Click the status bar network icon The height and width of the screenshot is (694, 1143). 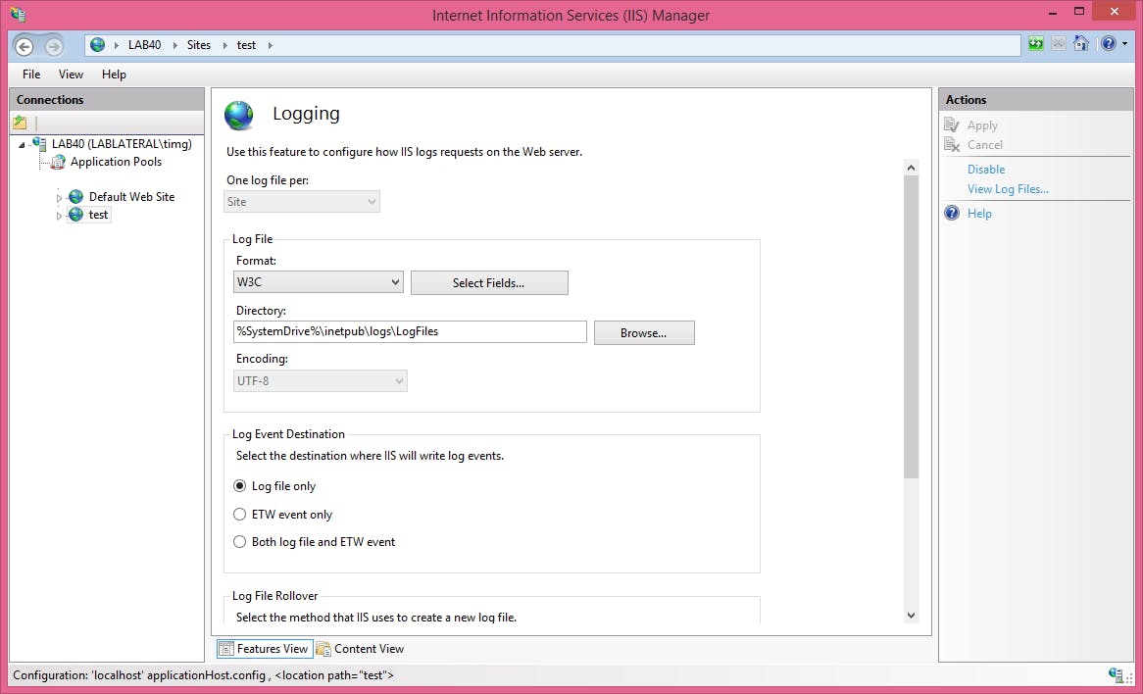pos(1116,674)
